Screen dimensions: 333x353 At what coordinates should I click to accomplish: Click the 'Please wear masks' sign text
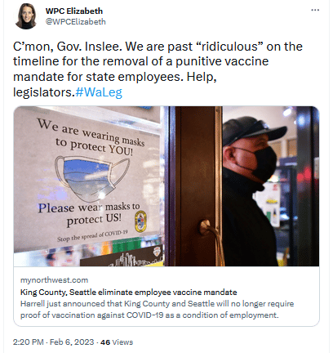coord(89,214)
